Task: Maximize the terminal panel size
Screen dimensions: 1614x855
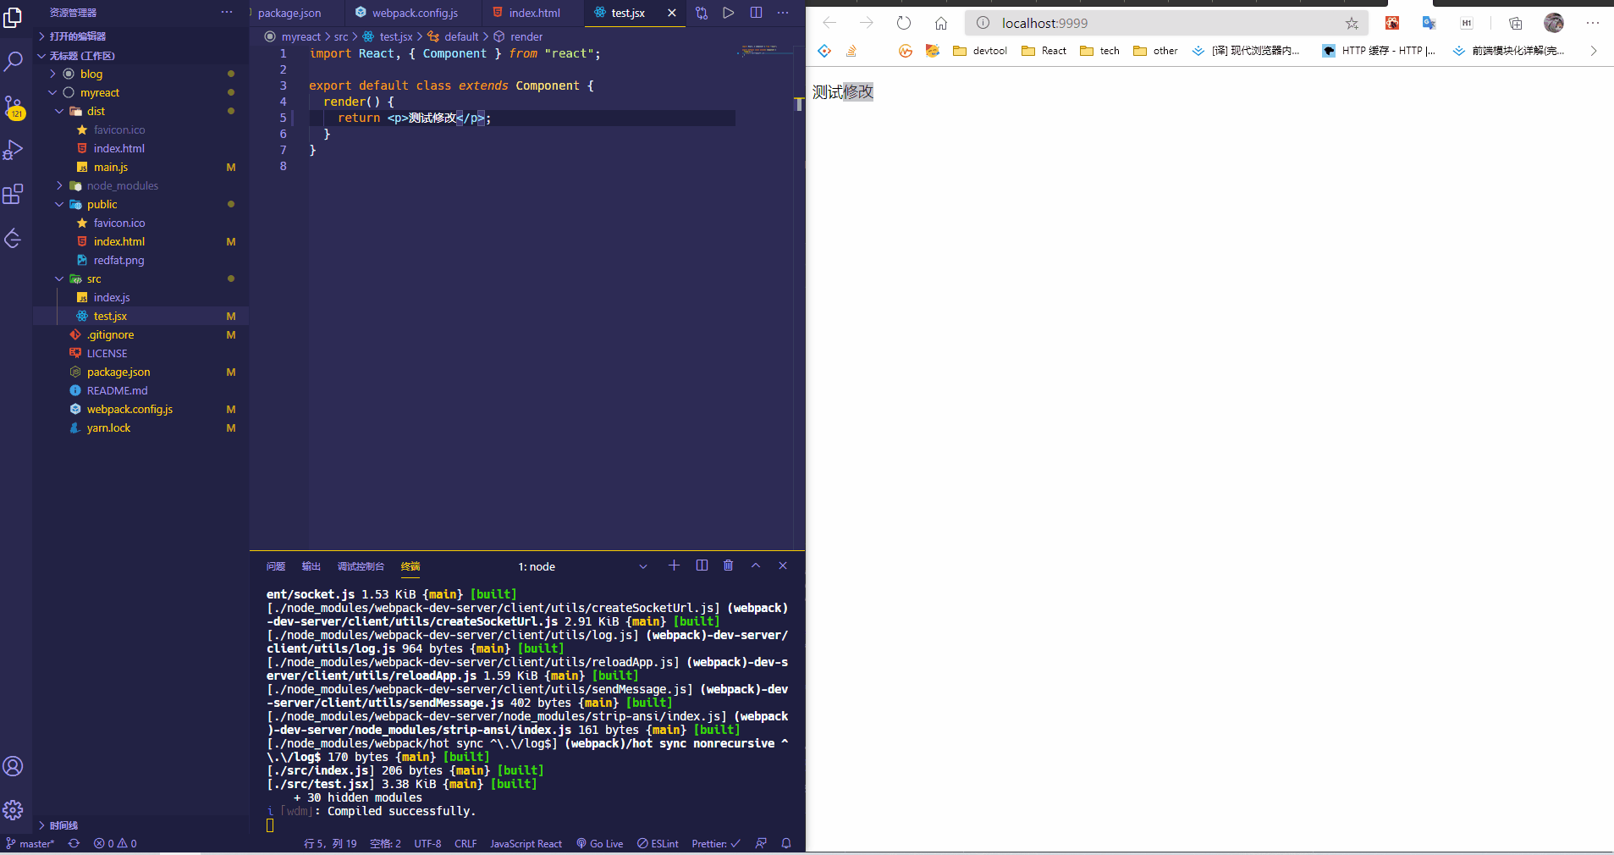Action: 756,565
